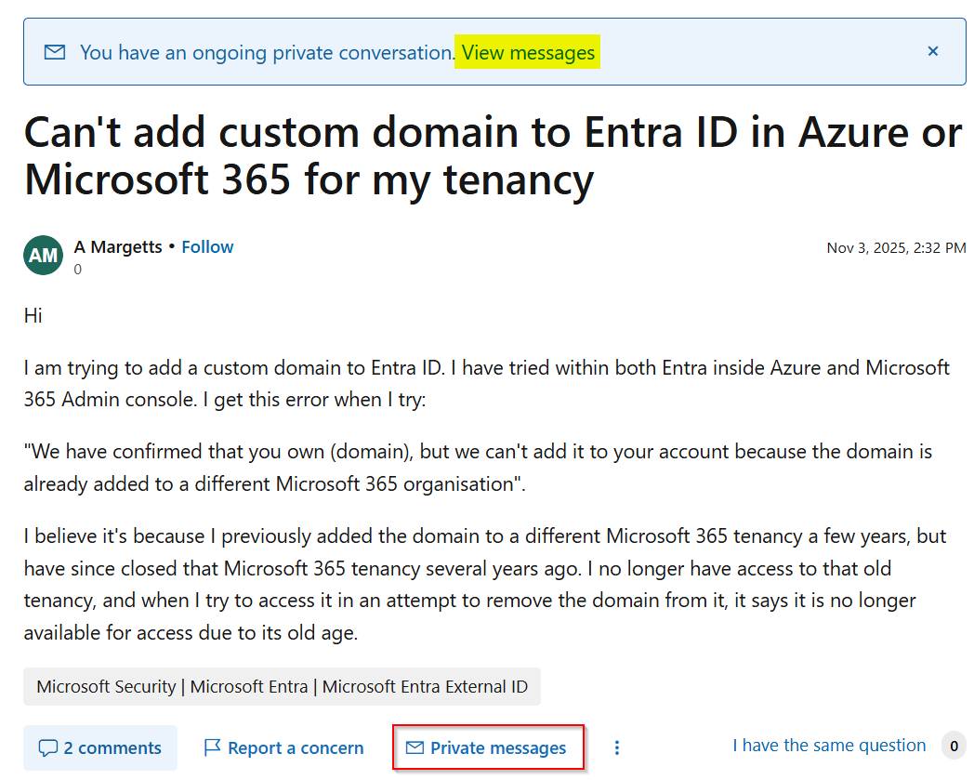Image resolution: width=974 pixels, height=780 pixels.
Task: Open the three-dot more options menu
Action: [x=617, y=747]
